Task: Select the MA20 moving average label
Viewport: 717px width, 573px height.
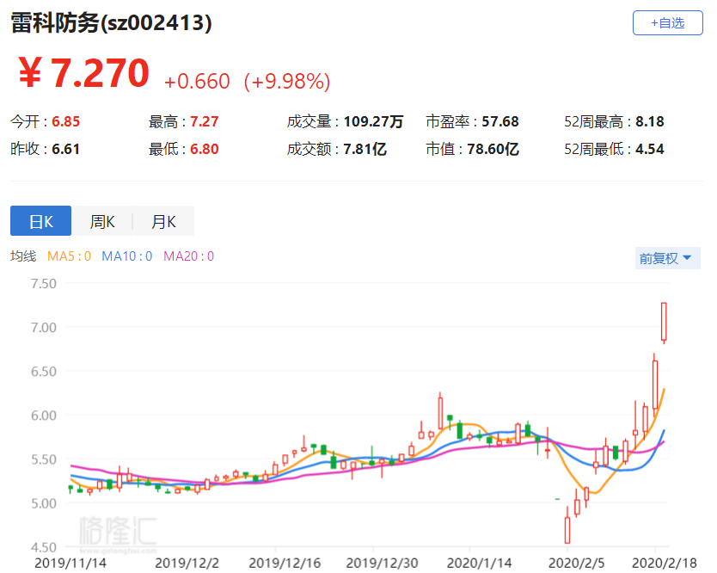Action: tap(188, 256)
